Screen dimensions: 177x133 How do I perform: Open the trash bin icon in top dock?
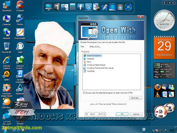point(120,7)
